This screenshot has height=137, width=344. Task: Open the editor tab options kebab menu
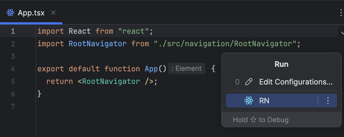[340, 13]
